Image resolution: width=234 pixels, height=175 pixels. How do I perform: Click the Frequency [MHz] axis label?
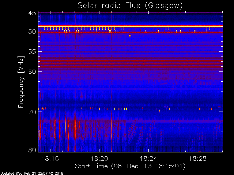(21, 82)
